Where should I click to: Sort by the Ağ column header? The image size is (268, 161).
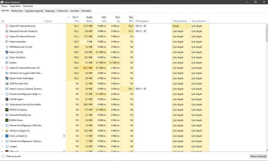[114, 19]
